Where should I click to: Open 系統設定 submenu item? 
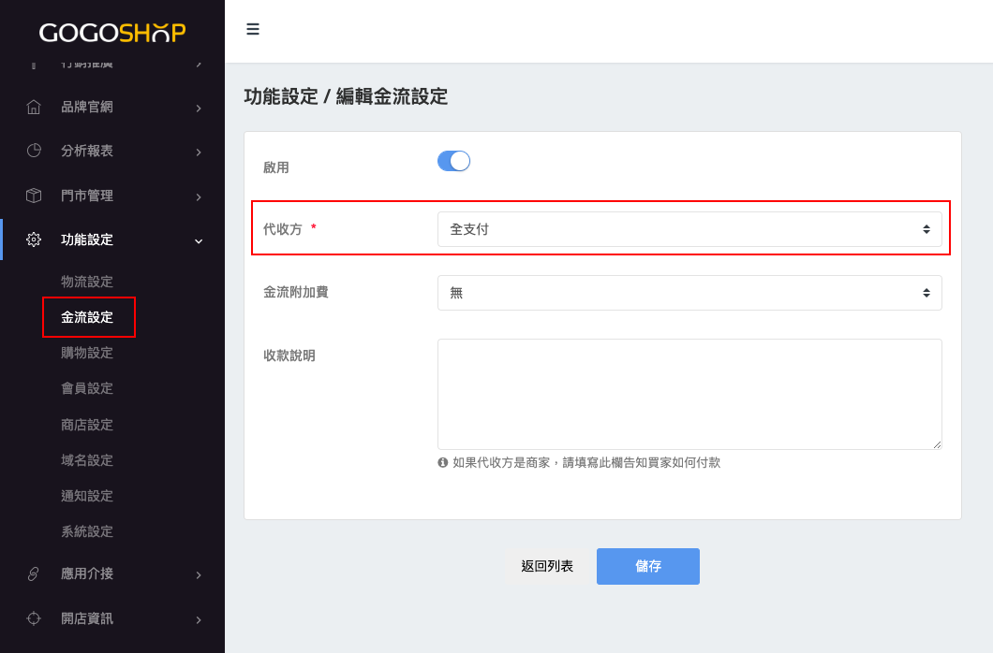click(x=87, y=531)
